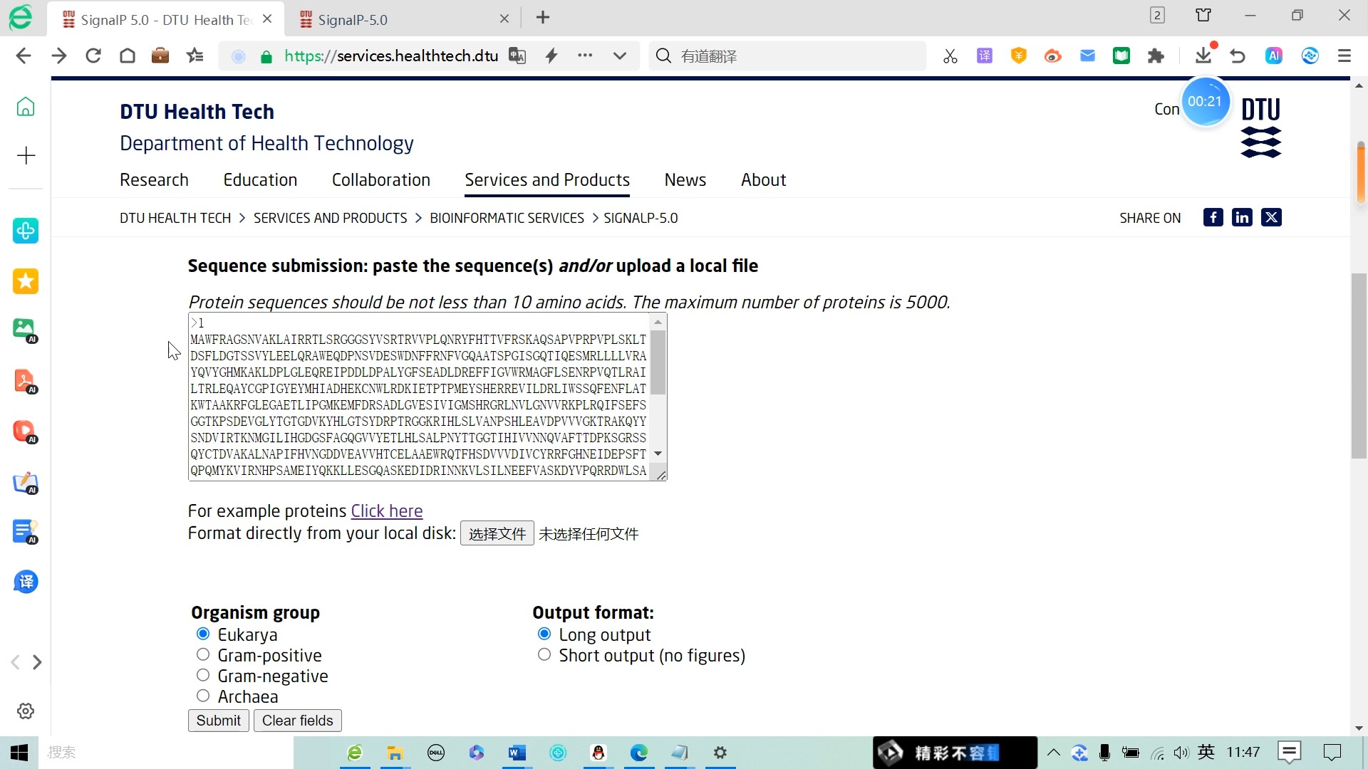Viewport: 1368px width, 769px height.
Task: Open Word from the taskbar
Action: point(517,753)
